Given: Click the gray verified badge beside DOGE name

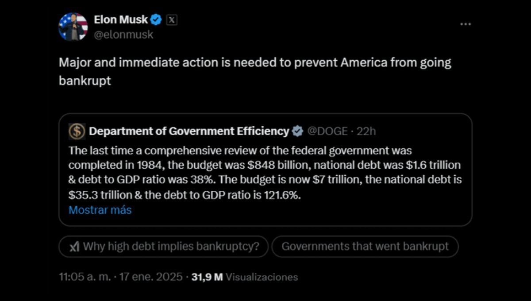Looking at the screenshot, I should (297, 131).
